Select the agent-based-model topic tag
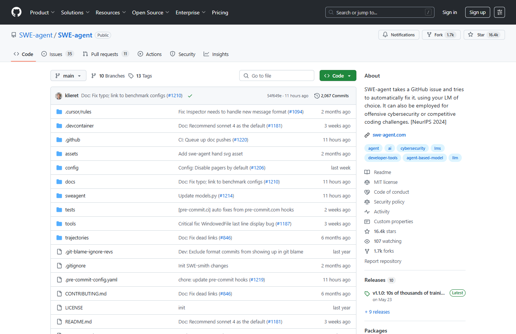The height and width of the screenshot is (334, 516). point(425,158)
